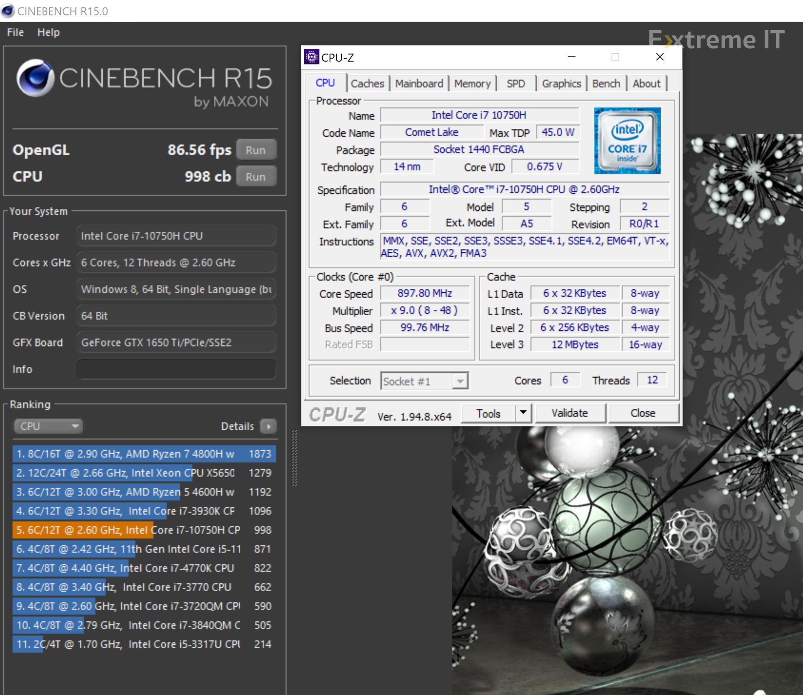803x695 pixels.
Task: Click the Info input field
Action: (x=176, y=369)
